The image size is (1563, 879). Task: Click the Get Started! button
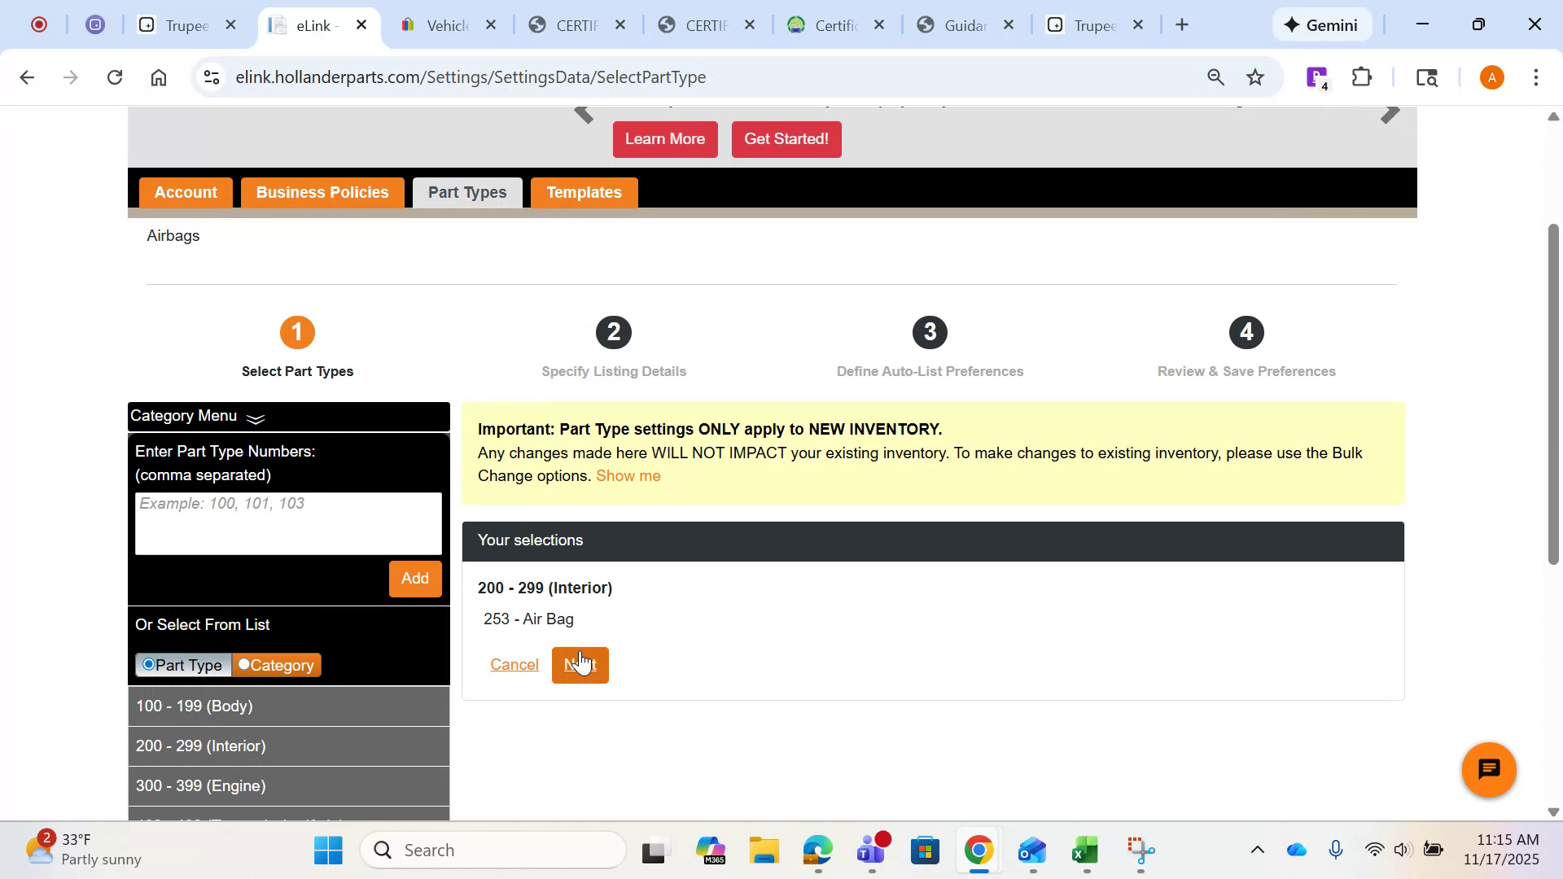[x=786, y=139]
